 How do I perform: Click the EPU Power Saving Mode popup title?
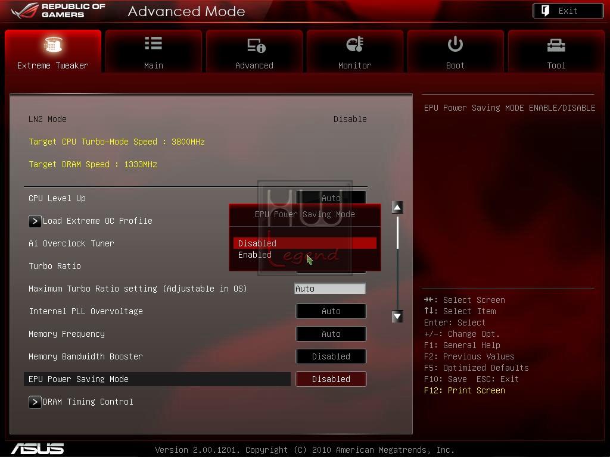tap(305, 214)
